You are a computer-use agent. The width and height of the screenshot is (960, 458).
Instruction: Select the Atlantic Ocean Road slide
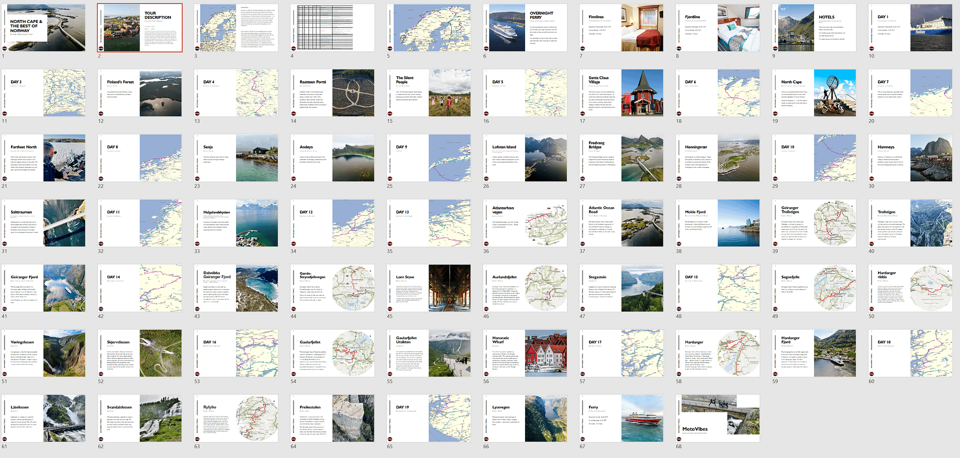click(621, 223)
